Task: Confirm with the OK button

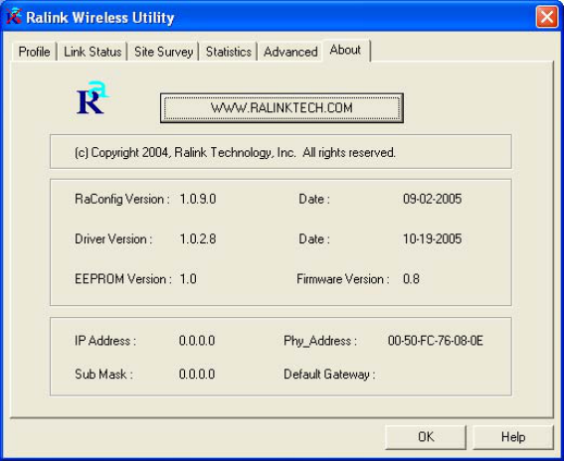Action: point(426,437)
